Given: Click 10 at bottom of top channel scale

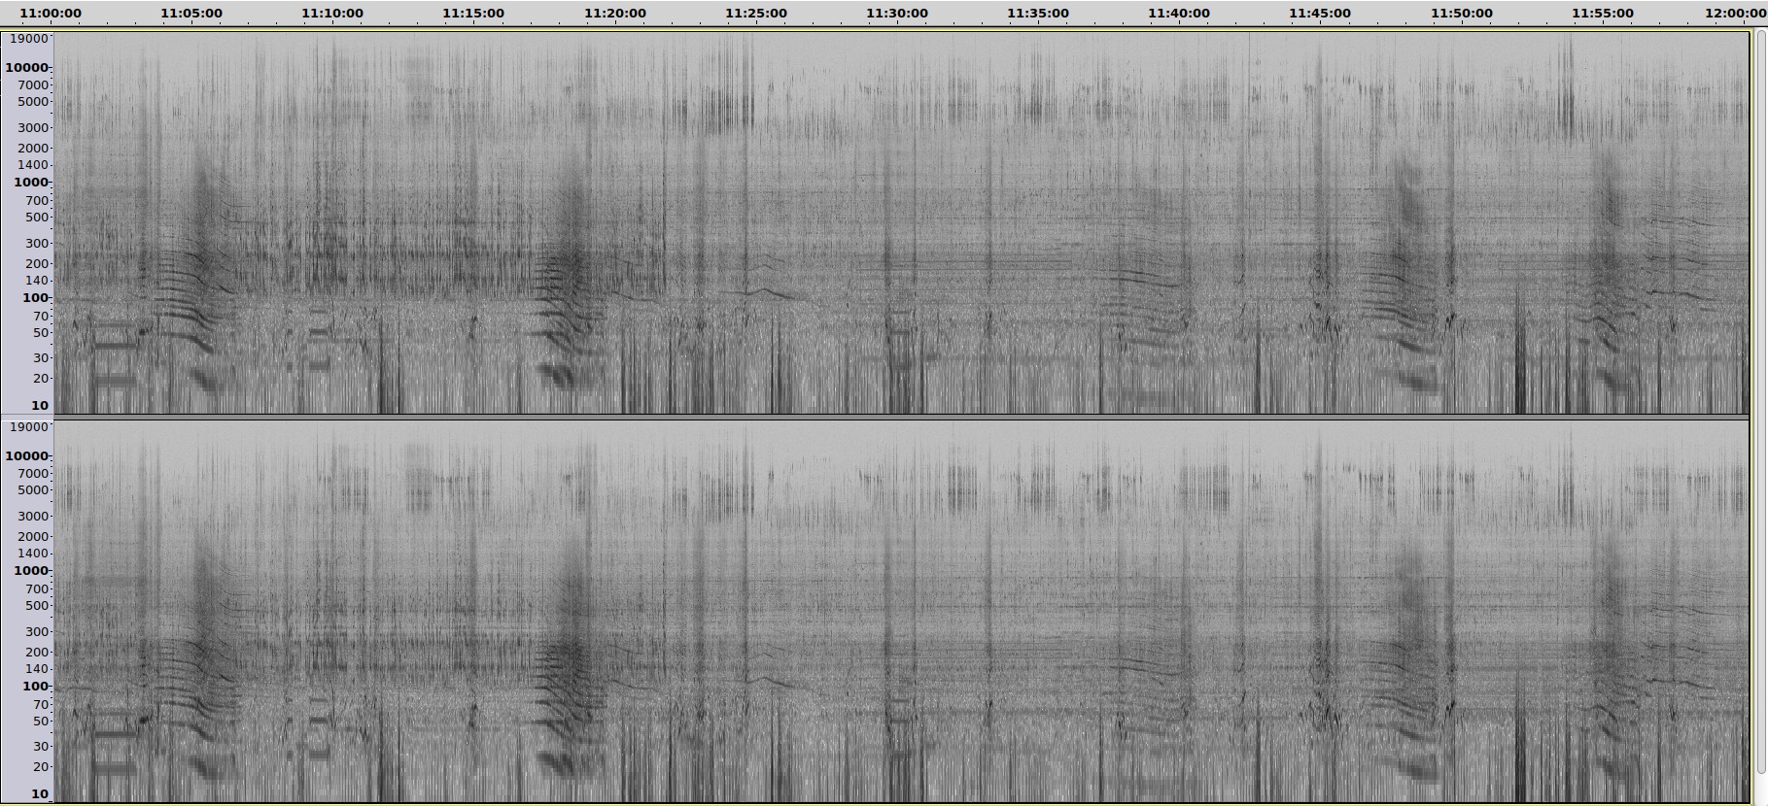Looking at the screenshot, I should 39,406.
